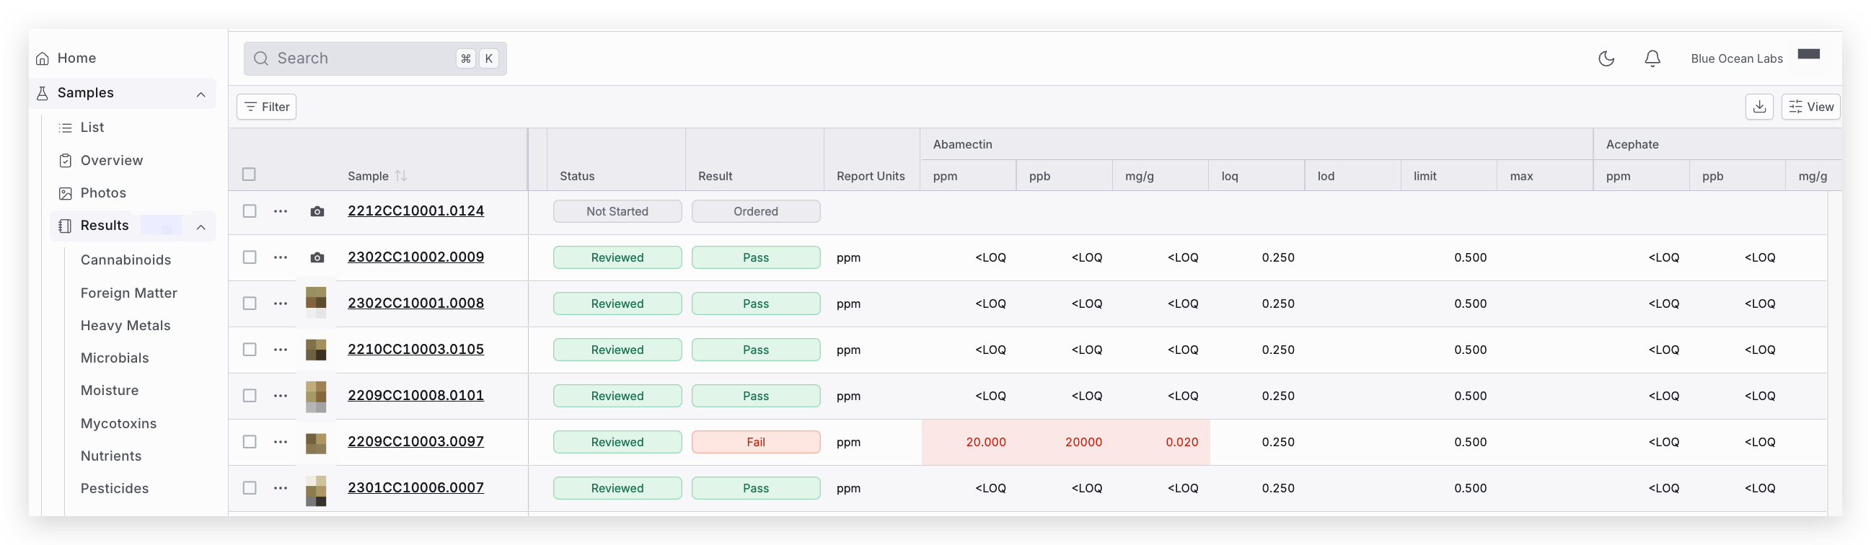Collapse the Samples section chevron

[201, 94]
